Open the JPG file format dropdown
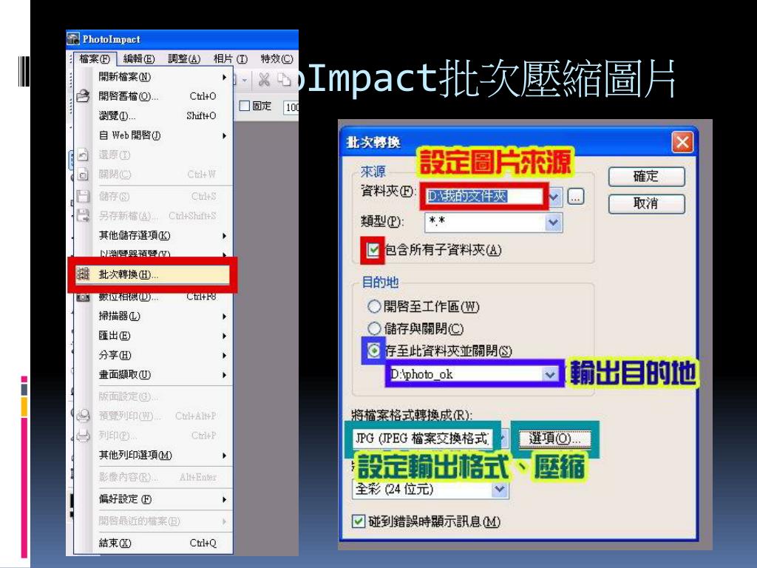Viewport: 757px width, 568px height. [502, 438]
